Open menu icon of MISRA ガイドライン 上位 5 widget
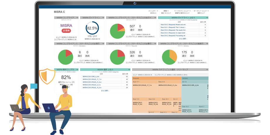Viewport: 270px width, 135px height. point(207,18)
